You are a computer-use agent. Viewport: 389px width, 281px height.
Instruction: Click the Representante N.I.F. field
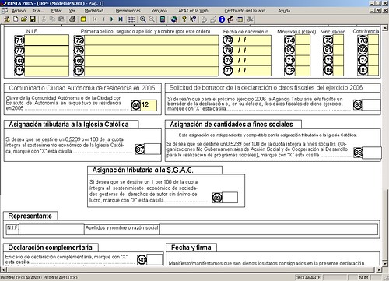coord(51,230)
